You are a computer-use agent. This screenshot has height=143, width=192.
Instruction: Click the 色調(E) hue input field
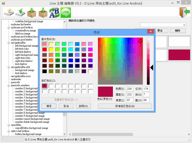pyautogui.click(x=130, y=89)
